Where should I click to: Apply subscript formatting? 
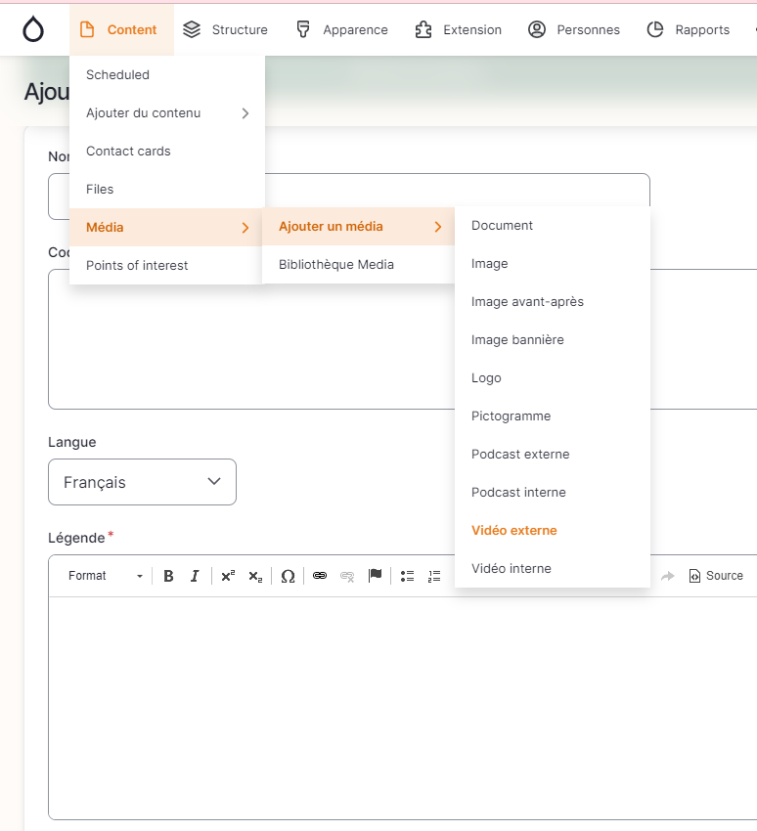(x=254, y=576)
